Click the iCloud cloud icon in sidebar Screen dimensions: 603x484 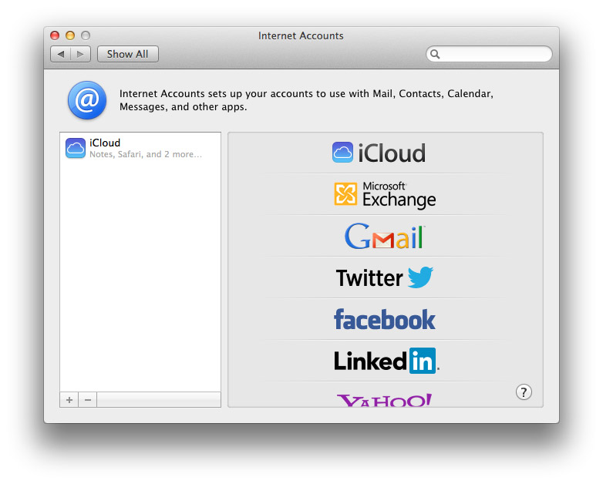tap(76, 149)
